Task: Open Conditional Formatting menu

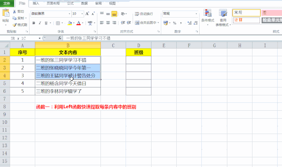Action: click(x=208, y=18)
